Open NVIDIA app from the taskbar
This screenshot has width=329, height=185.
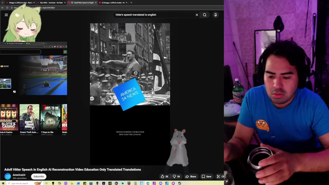tap(110, 183)
